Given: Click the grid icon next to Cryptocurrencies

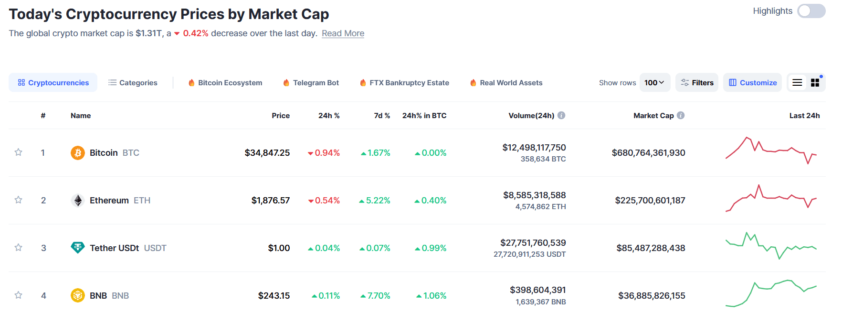Looking at the screenshot, I should click(21, 82).
